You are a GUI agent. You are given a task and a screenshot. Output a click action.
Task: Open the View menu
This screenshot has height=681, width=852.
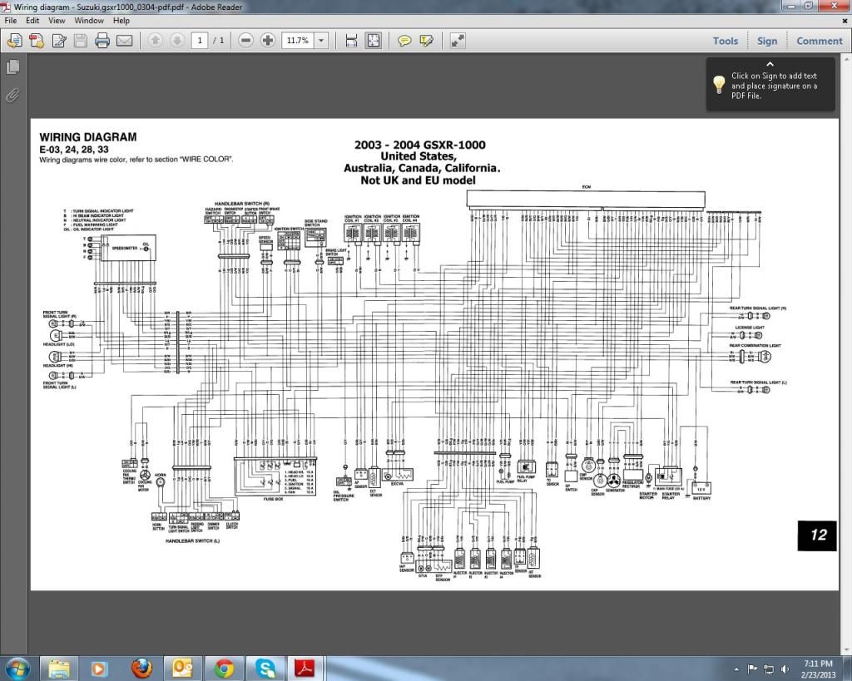click(57, 21)
